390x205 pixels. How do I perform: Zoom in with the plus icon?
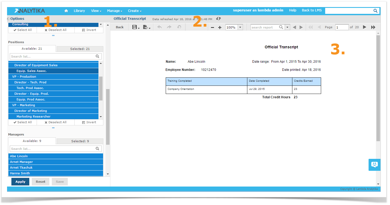click(x=220, y=27)
